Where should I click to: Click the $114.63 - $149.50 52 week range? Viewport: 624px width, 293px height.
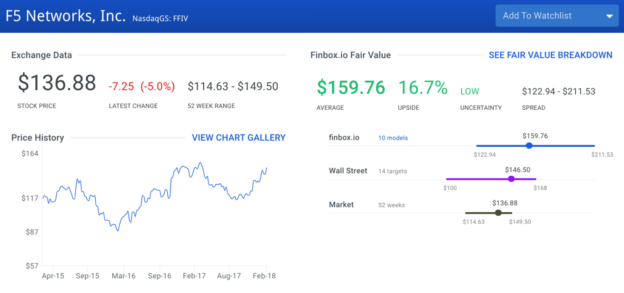[233, 86]
